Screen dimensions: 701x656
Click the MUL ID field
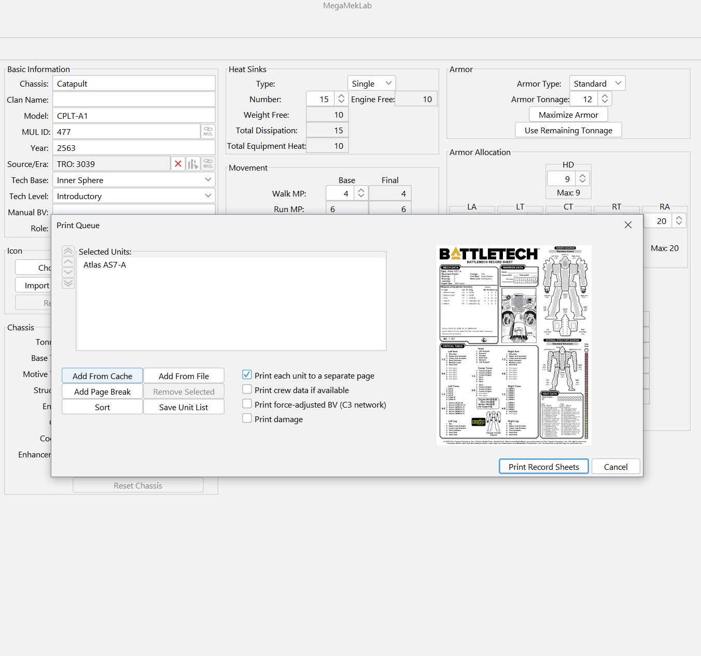[127, 132]
